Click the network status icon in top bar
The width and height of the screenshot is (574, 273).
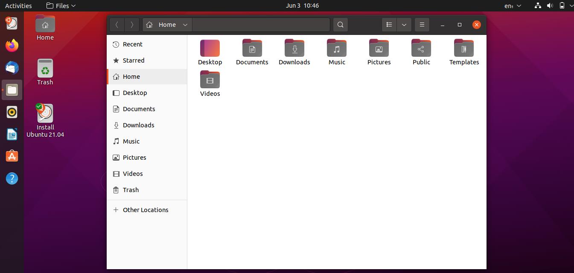click(538, 6)
